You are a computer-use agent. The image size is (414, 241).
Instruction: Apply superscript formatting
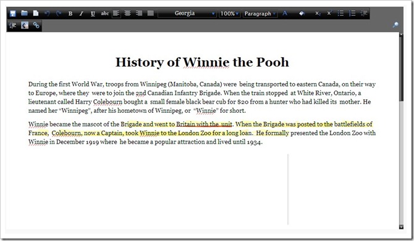click(329, 13)
